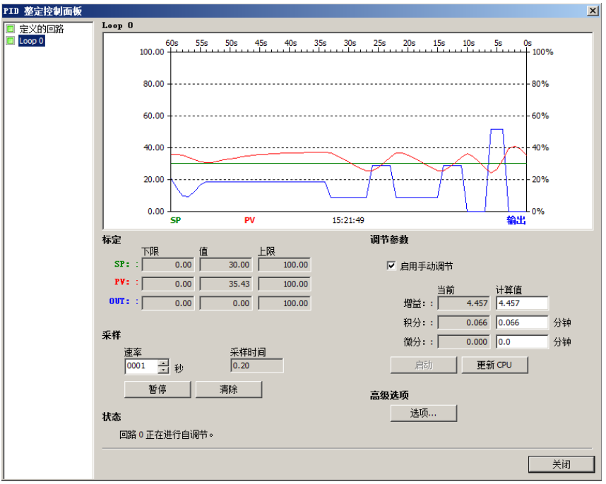Close the PID panel via title bar X
606x484 pixels.
[593, 11]
